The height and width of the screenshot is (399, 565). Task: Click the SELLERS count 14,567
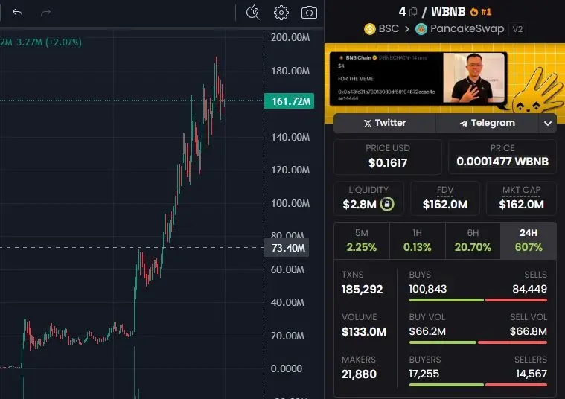pyautogui.click(x=532, y=374)
